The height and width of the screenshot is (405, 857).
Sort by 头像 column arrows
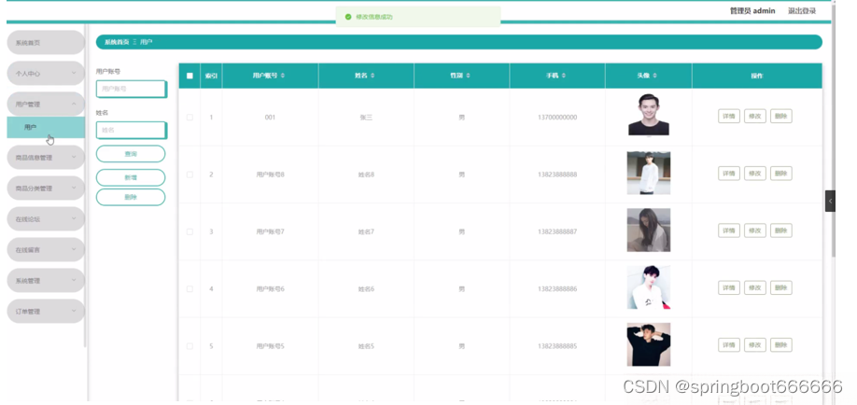[x=654, y=76]
